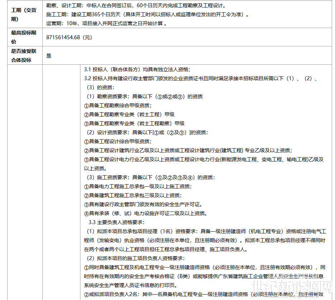335x300 pixels.
Task: Click the 是否接受联合体投标 header cell
Action: pos(26,56)
